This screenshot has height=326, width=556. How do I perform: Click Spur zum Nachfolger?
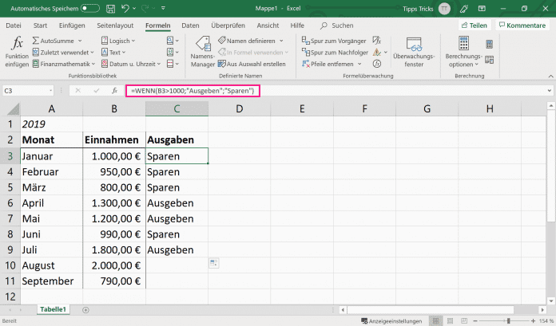tap(336, 52)
